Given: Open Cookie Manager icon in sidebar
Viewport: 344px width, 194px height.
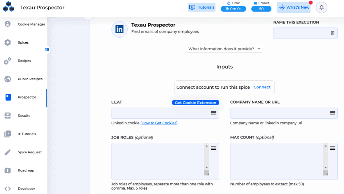Looking at the screenshot, I should click(x=8, y=24).
